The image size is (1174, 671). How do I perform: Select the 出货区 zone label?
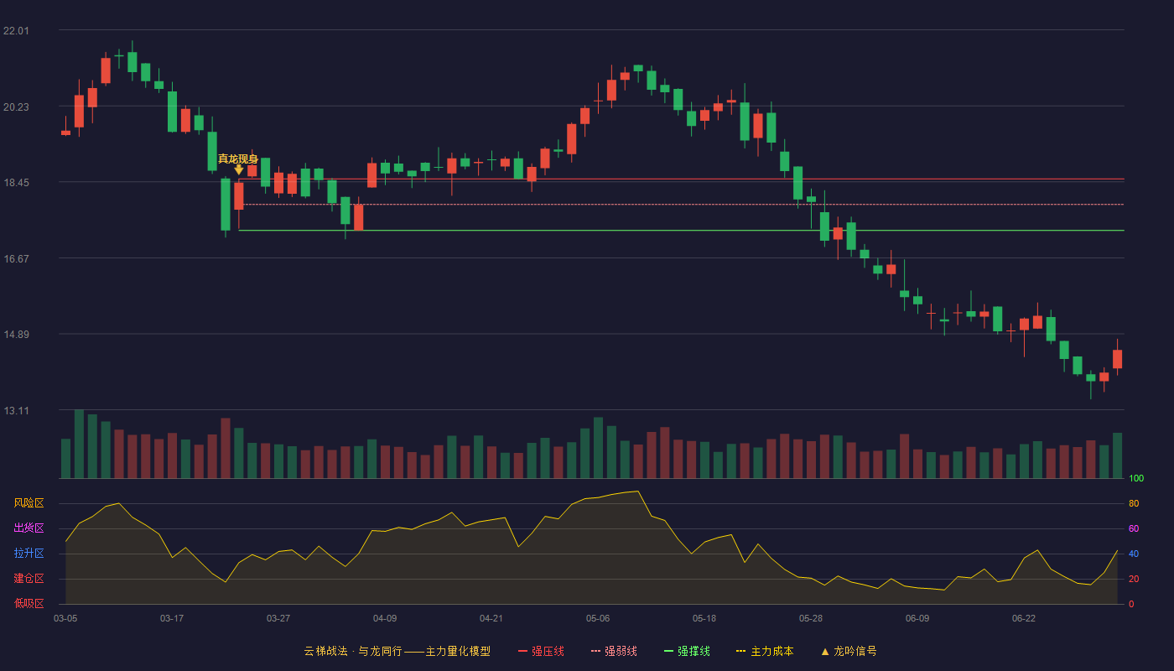[29, 528]
